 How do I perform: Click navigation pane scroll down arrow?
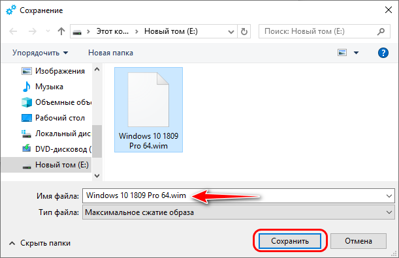97,176
